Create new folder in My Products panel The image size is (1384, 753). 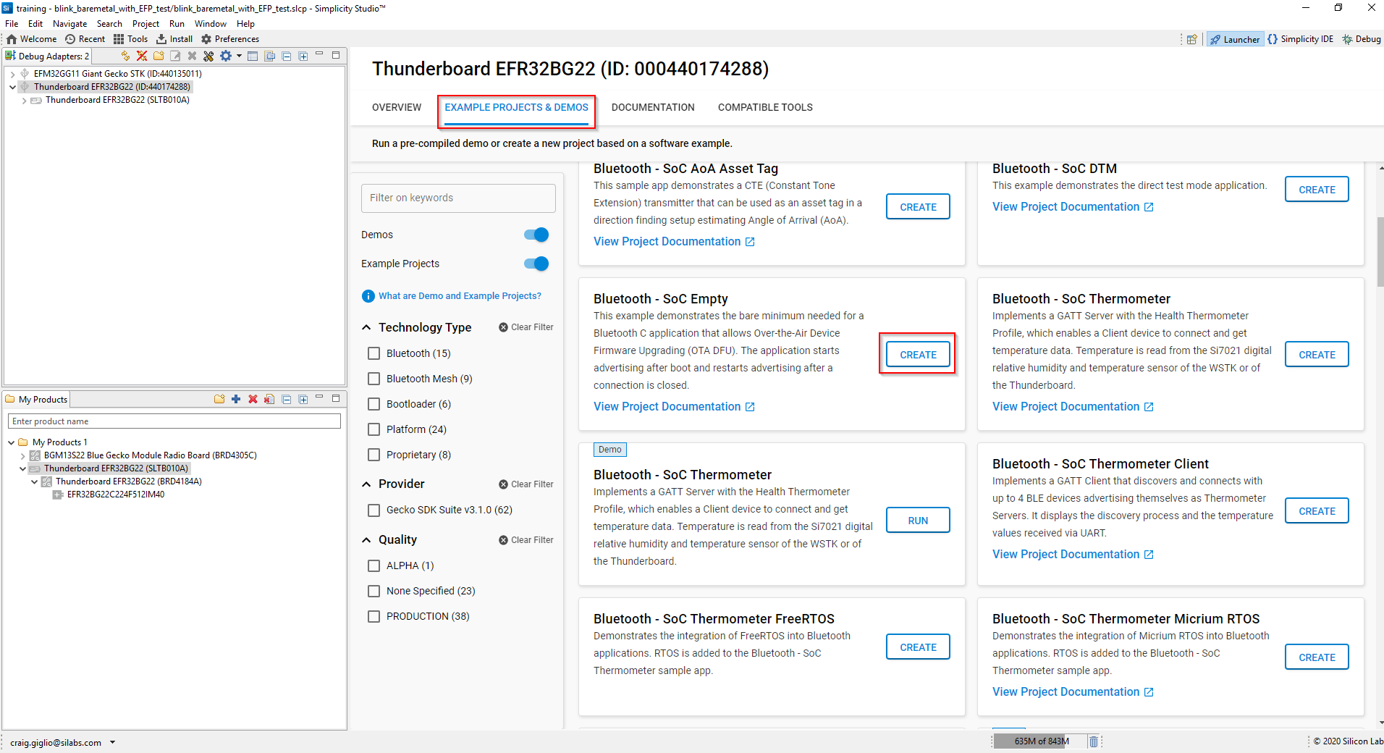click(x=219, y=399)
